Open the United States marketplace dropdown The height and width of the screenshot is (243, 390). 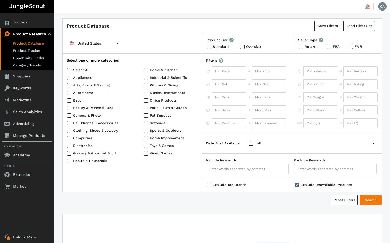pos(94,43)
